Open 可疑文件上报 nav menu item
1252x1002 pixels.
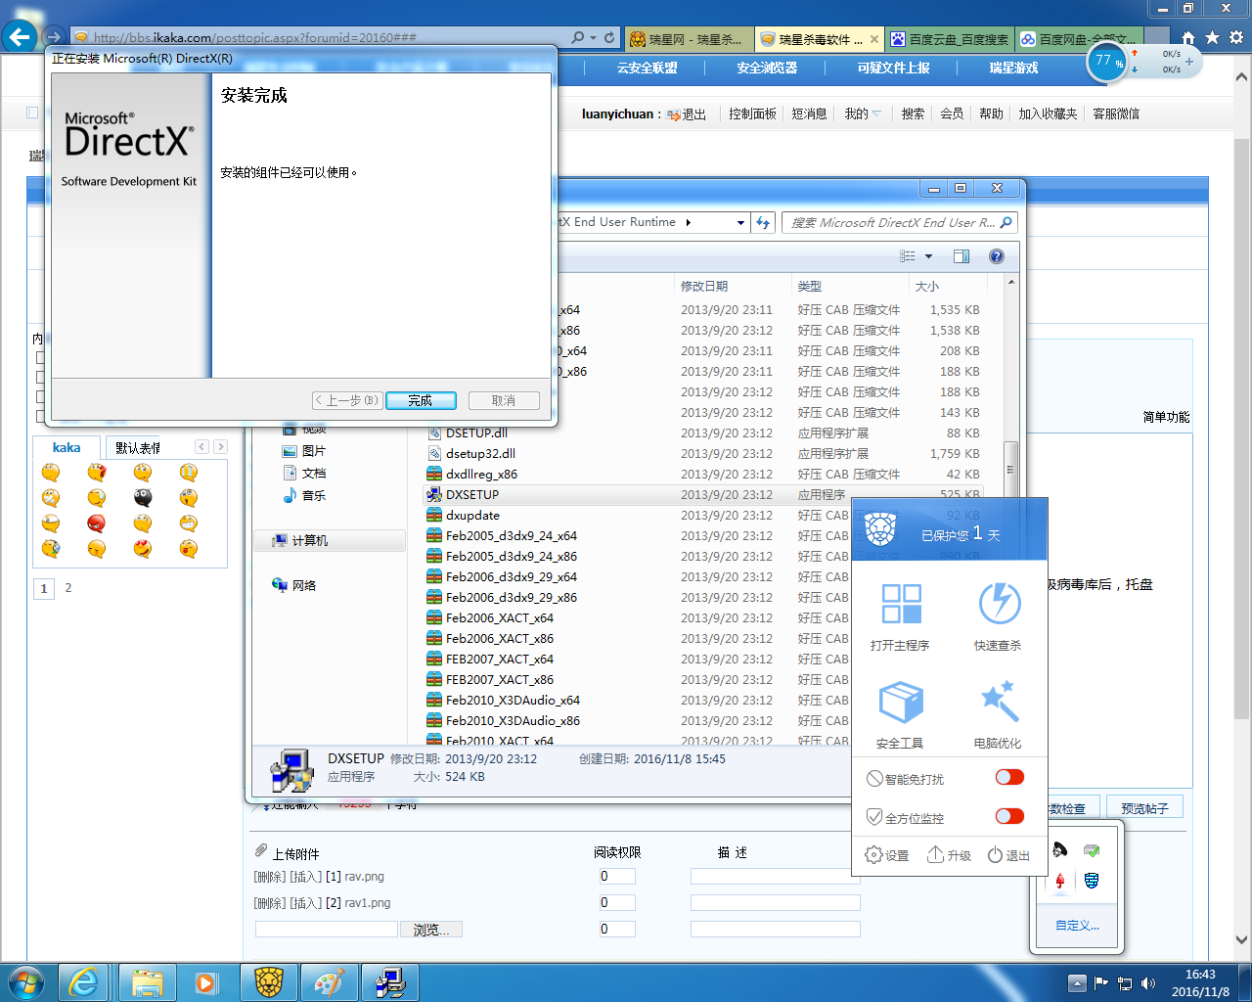[894, 68]
